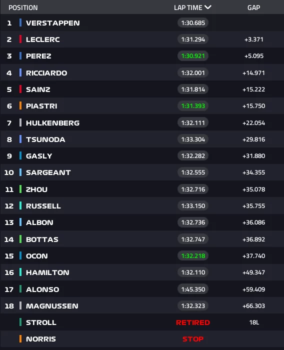Open Ricciardo's row in the standings
Image resolution: width=284 pixels, height=350 pixels.
point(142,73)
